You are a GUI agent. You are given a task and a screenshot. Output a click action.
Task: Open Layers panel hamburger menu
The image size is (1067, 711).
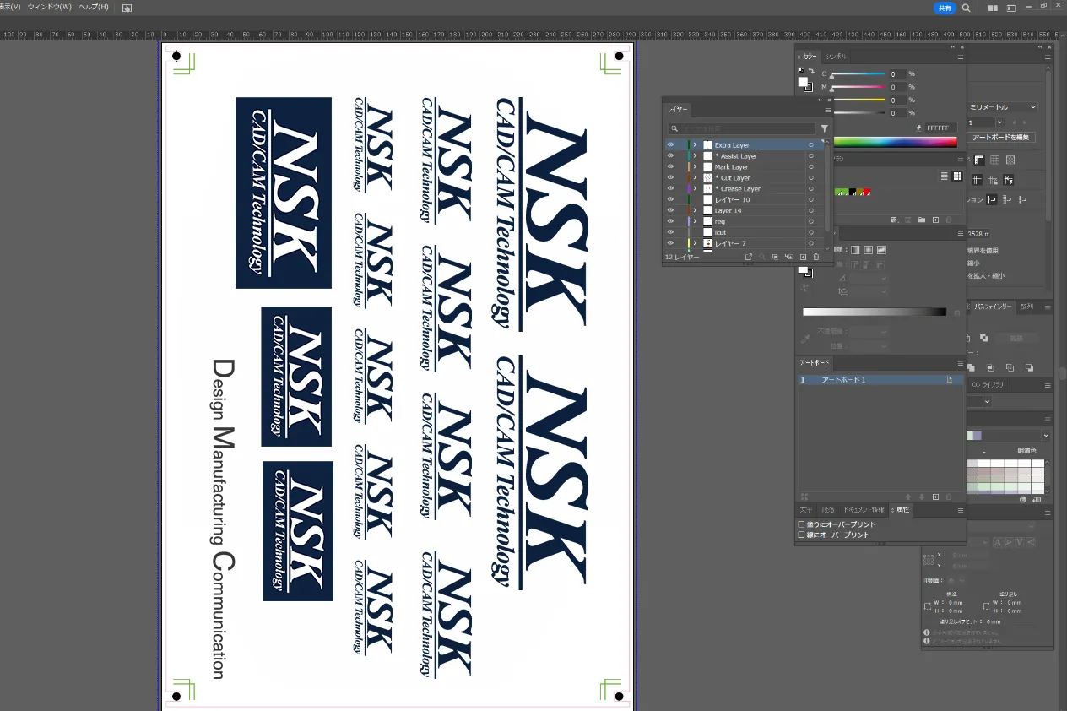click(x=828, y=111)
